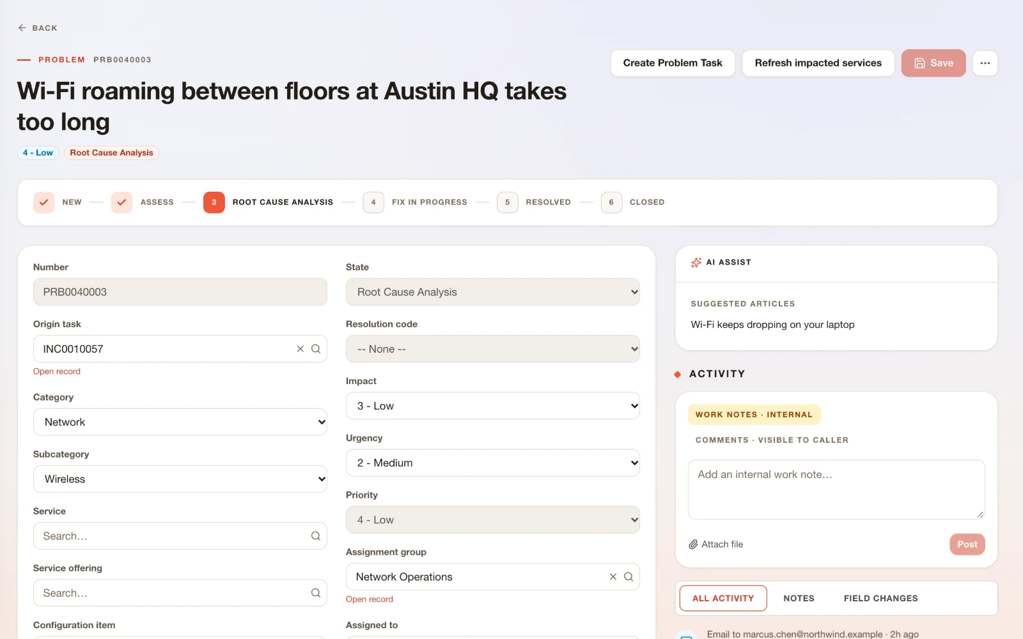Open the Subcategory dropdown showing Wireless
1023x639 pixels.
[x=180, y=479]
